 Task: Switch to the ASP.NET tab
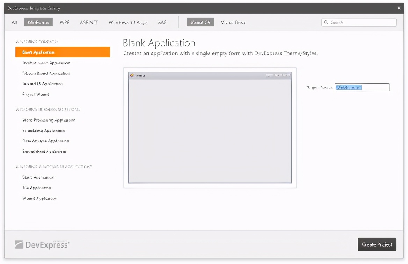89,22
